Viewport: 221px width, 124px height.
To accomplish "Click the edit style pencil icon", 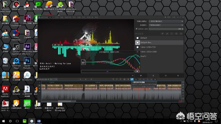I will pos(167,34).
